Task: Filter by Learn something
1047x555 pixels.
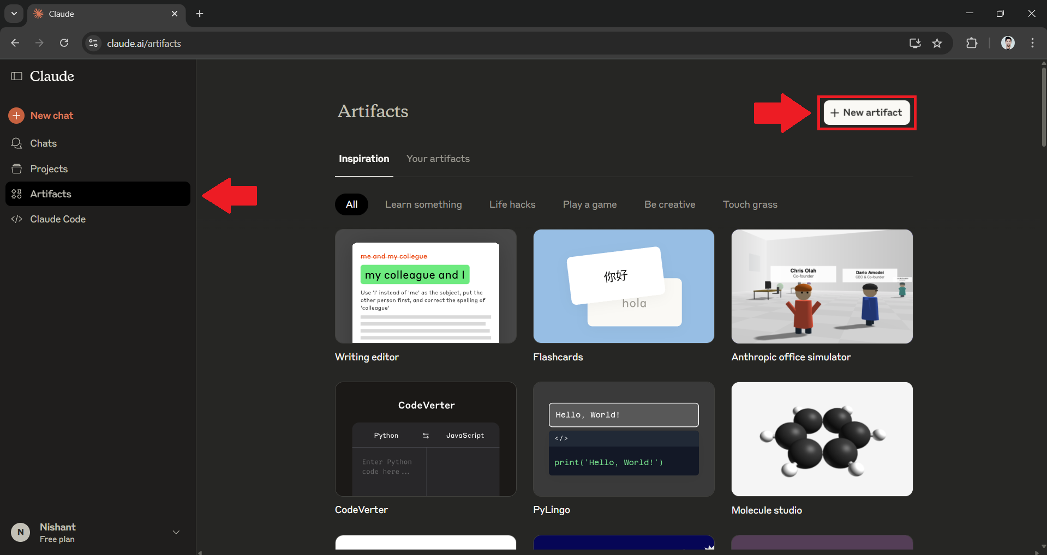Action: click(423, 204)
